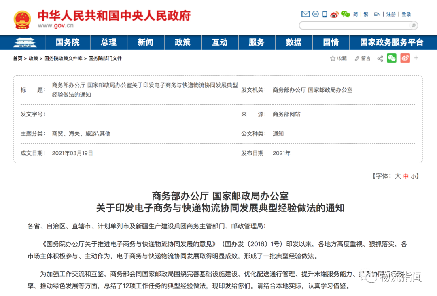The width and height of the screenshot is (437, 296).
Task: Click the www.gov.cn URL text
Action: pyautogui.click(x=56, y=25)
